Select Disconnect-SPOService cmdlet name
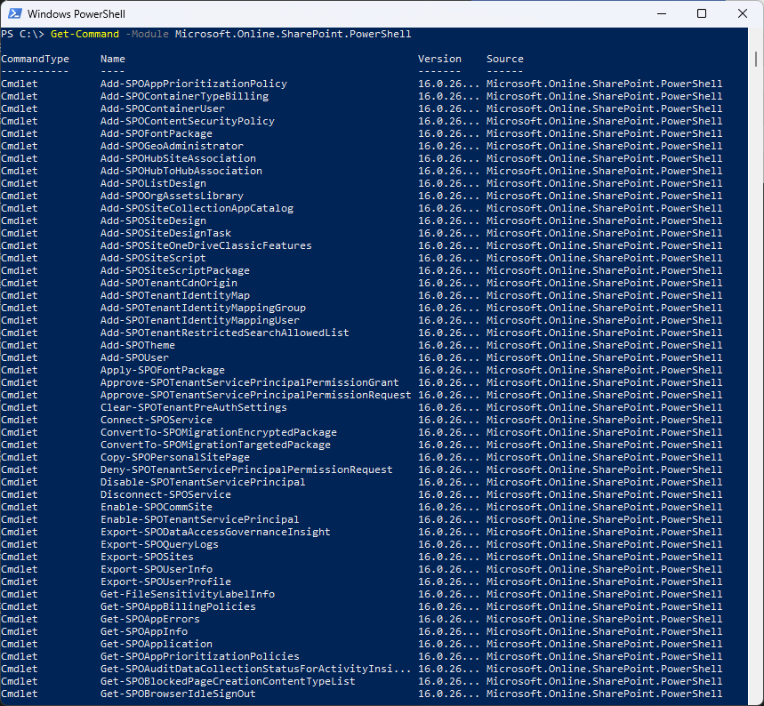764x706 pixels. [x=165, y=494]
